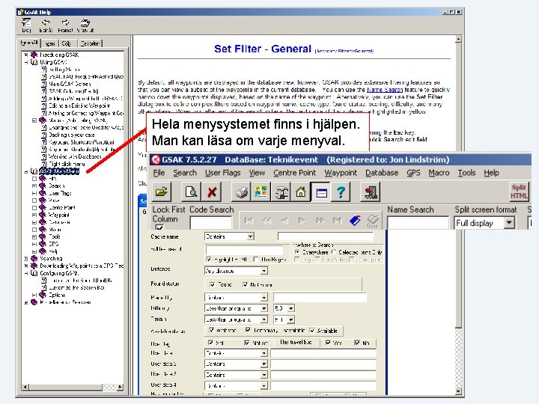
Task: Click the Forward arrow in GSAK Help toolbar
Action: 65,25
